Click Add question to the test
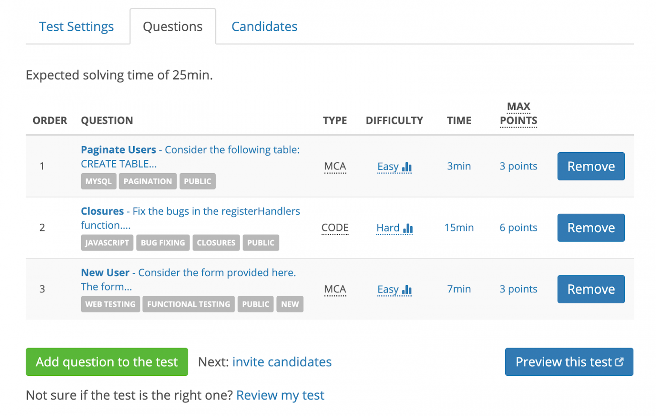 click(x=106, y=362)
